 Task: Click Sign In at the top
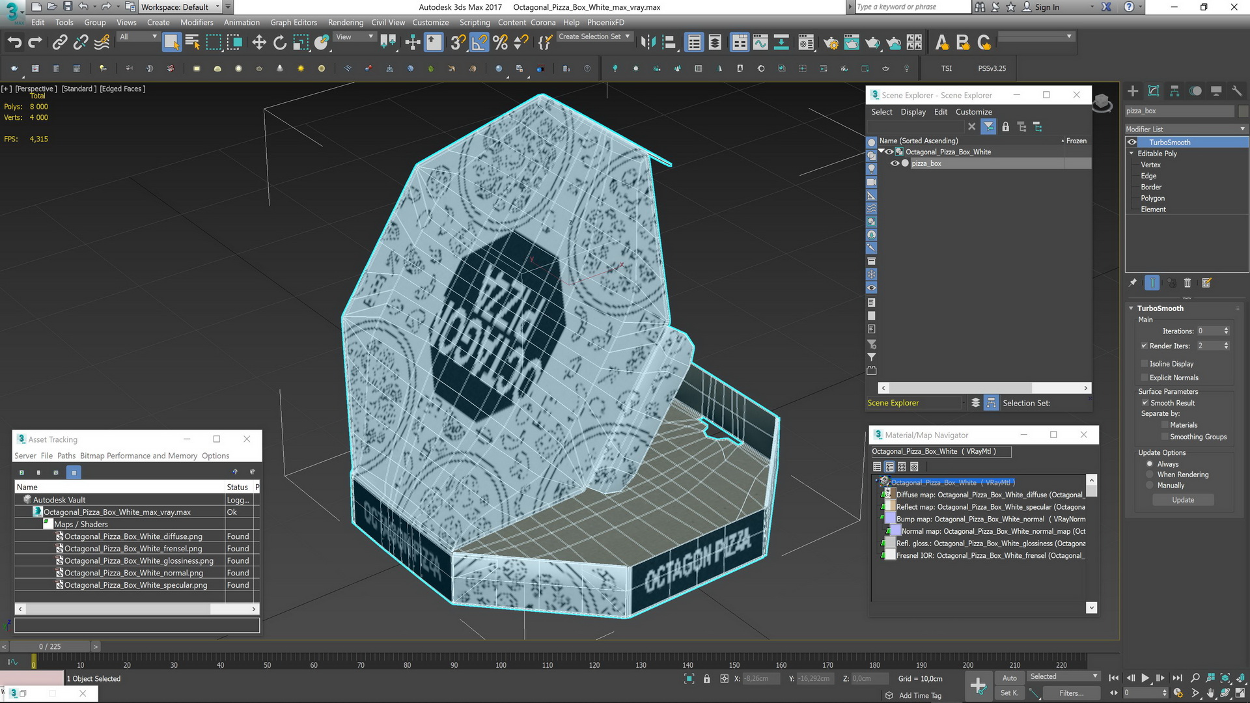(1047, 7)
